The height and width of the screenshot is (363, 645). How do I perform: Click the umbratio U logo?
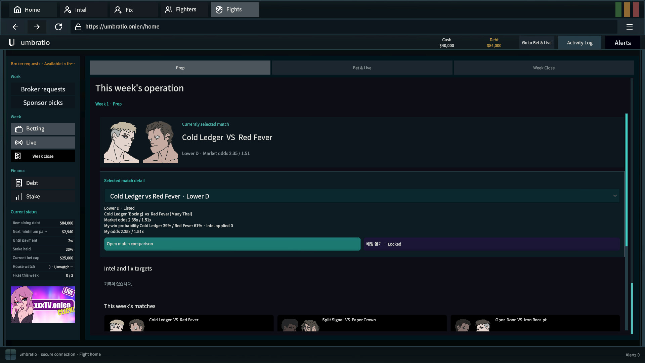[12, 42]
